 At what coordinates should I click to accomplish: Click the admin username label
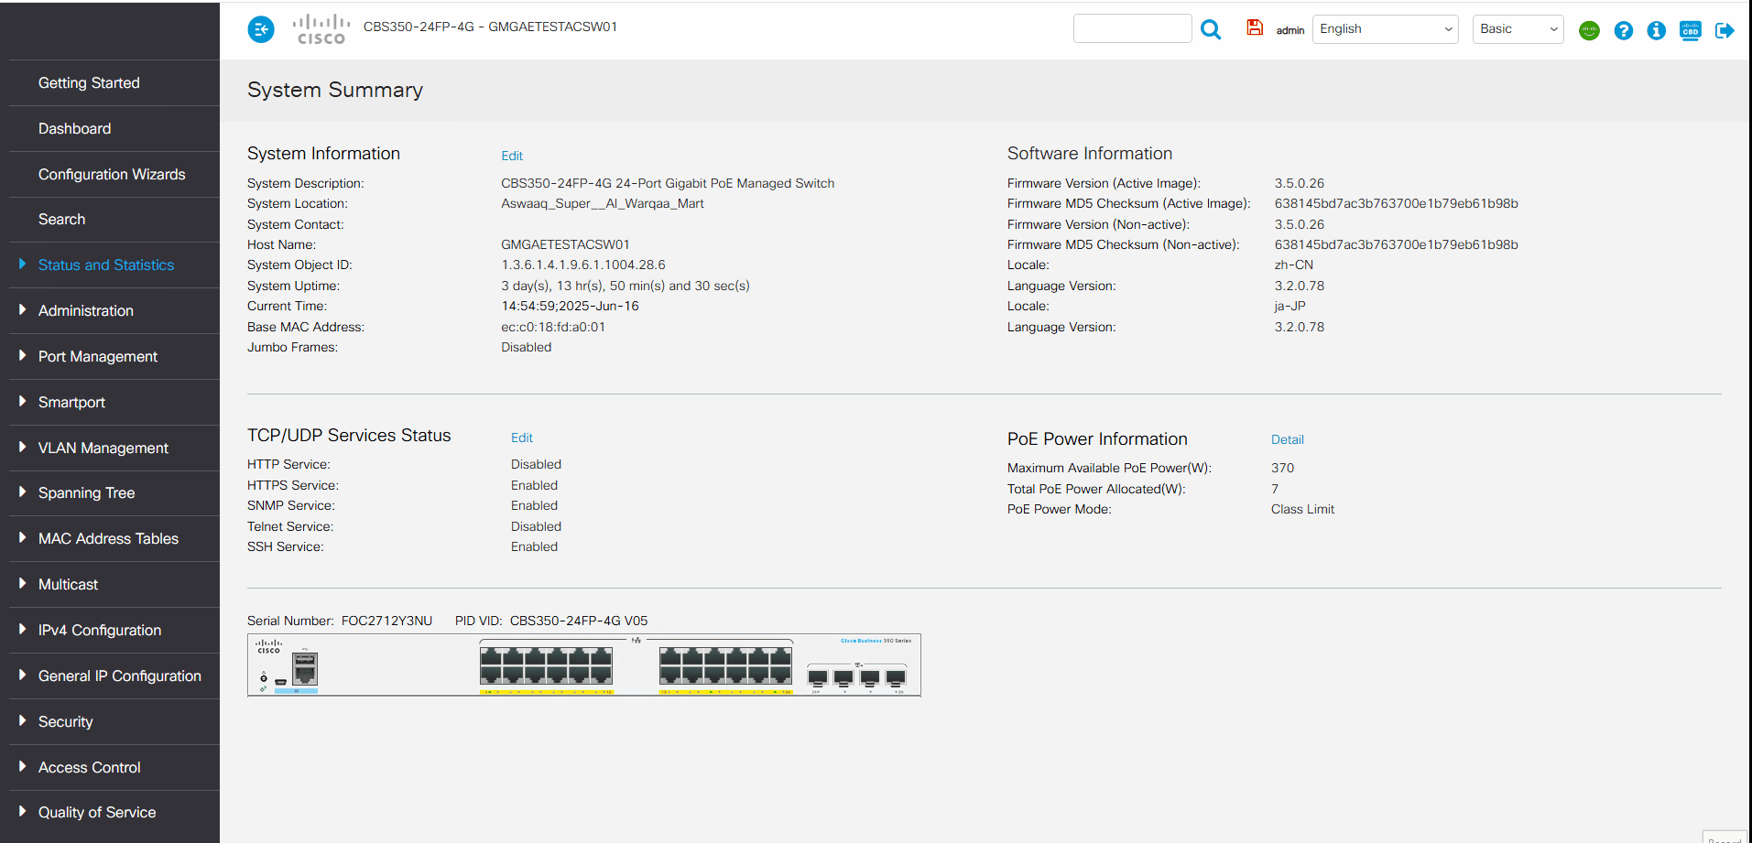[x=1290, y=30]
